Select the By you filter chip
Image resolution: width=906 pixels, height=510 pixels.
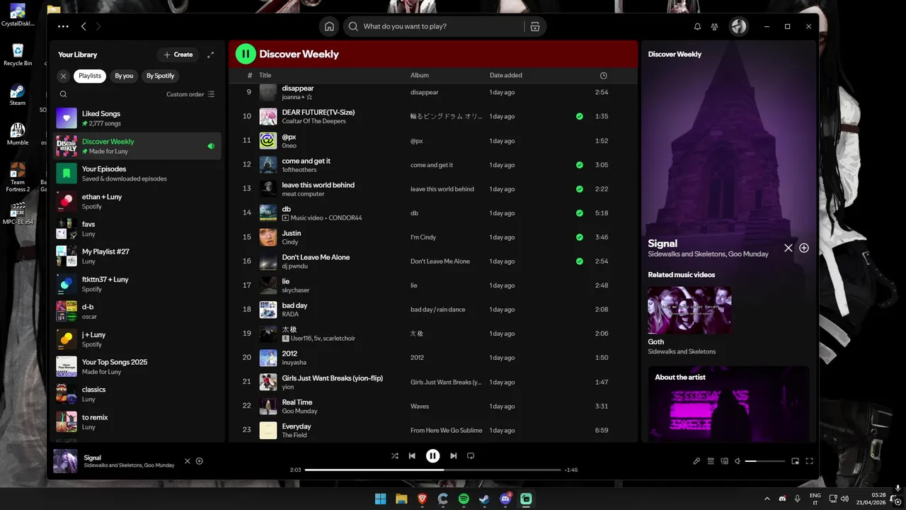124,76
